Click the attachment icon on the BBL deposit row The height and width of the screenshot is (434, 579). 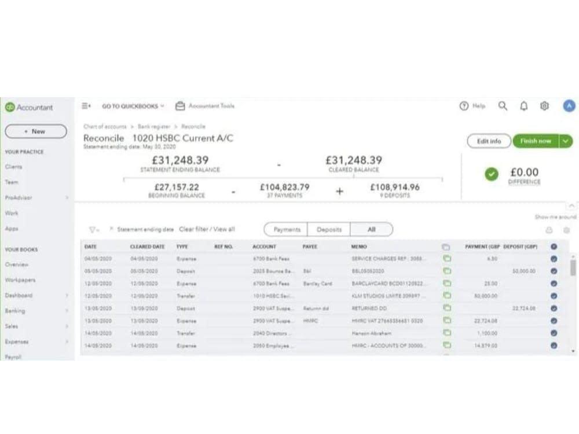click(x=447, y=271)
